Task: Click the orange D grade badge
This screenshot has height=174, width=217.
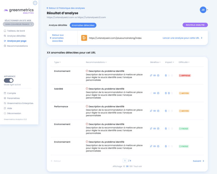Action: click(84, 38)
